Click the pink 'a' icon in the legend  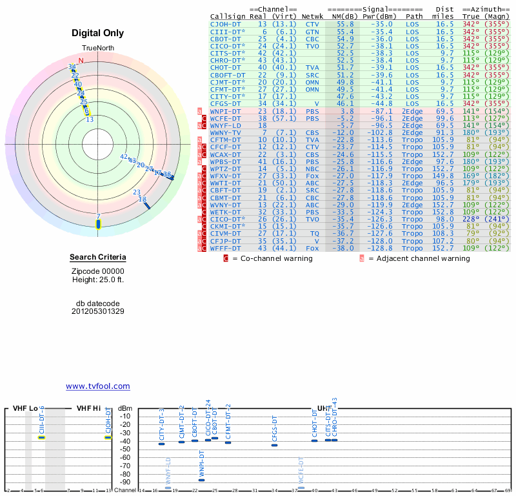click(x=362, y=258)
